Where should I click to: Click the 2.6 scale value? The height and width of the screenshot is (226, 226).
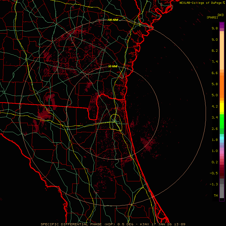click(x=215, y=129)
